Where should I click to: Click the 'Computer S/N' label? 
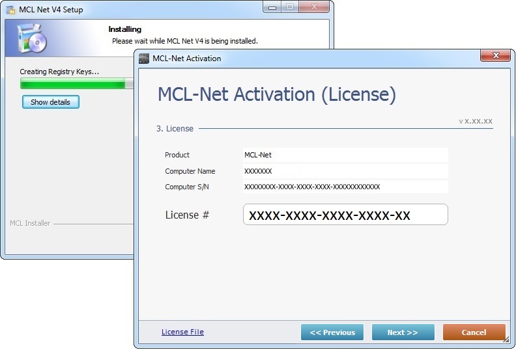187,187
